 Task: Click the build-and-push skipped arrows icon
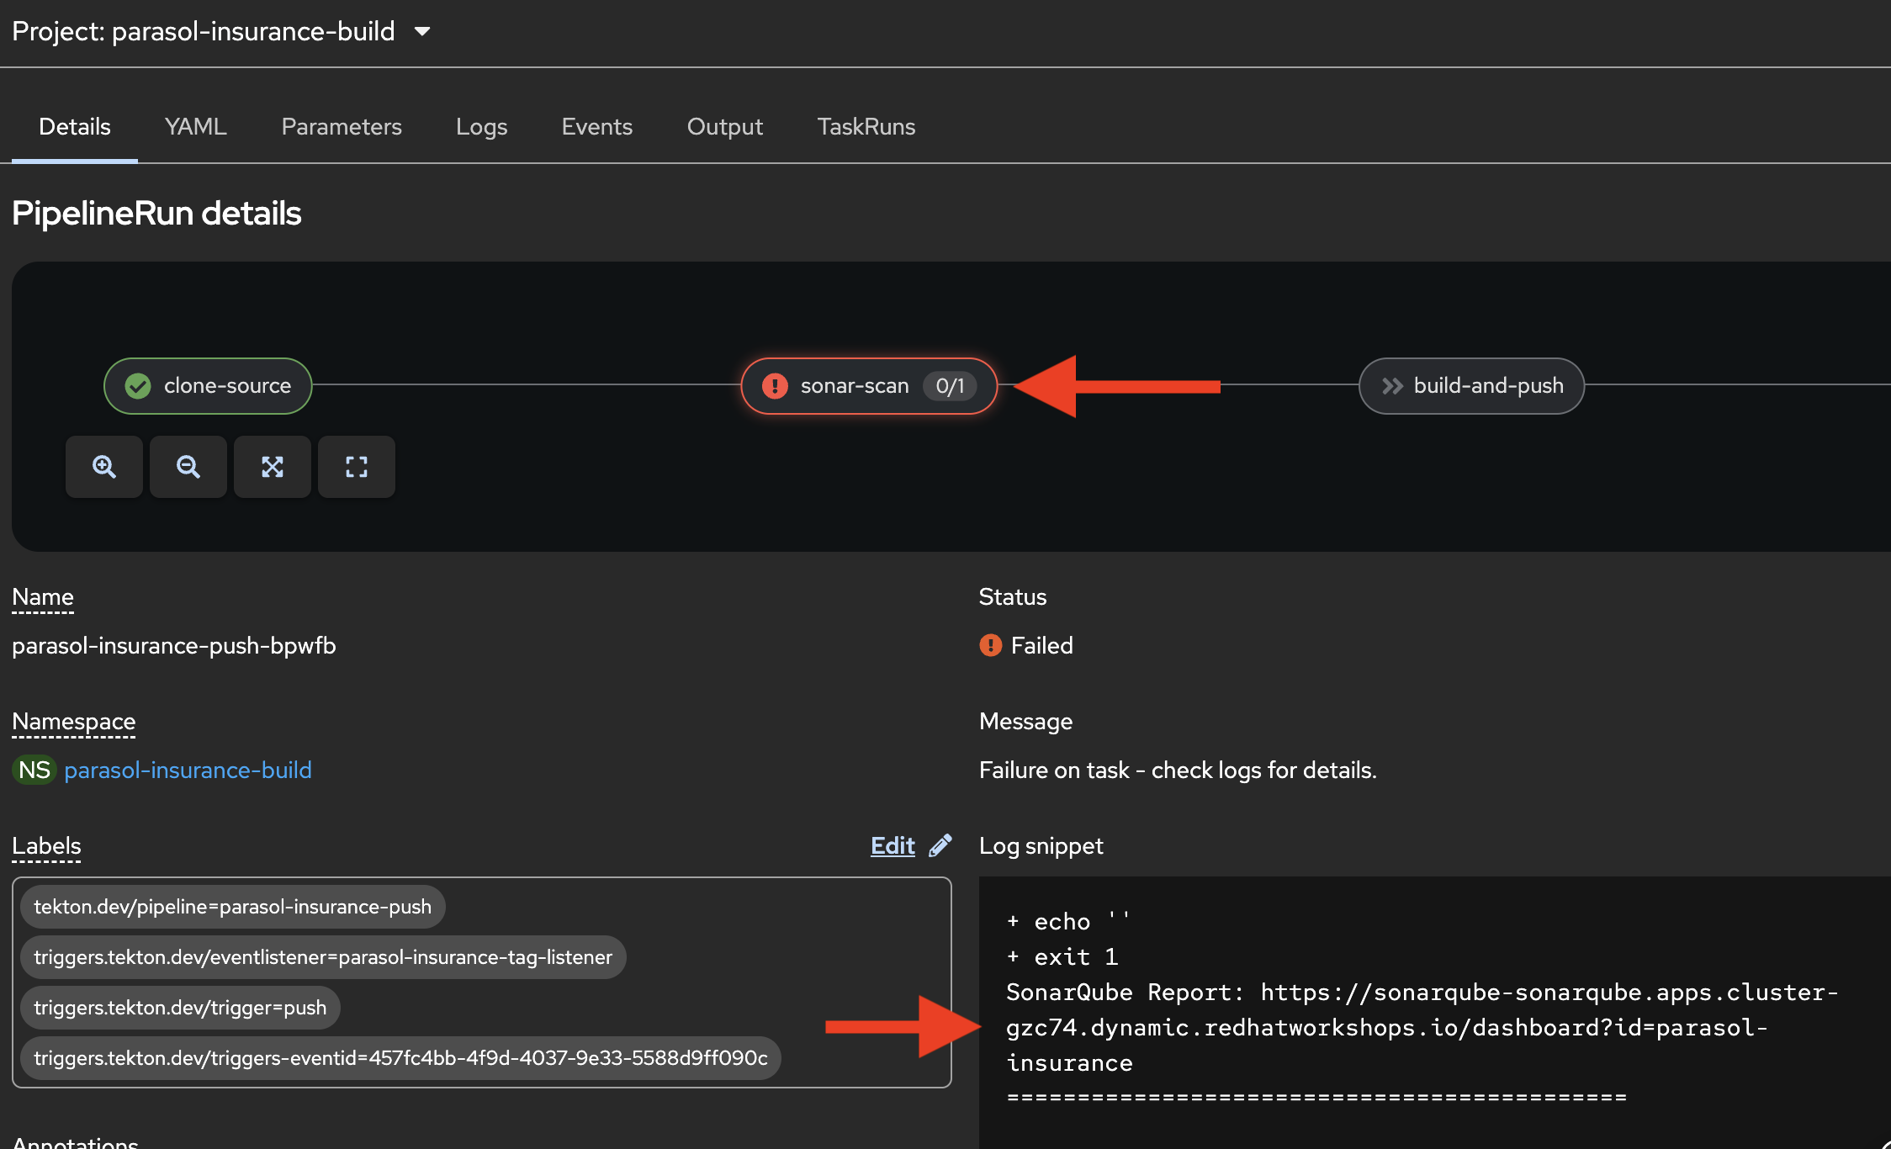1392,386
